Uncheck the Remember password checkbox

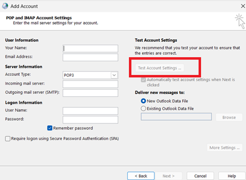[50, 128]
